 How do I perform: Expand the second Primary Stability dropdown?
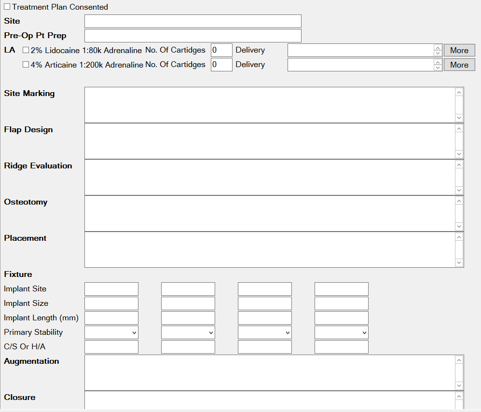tap(188, 332)
